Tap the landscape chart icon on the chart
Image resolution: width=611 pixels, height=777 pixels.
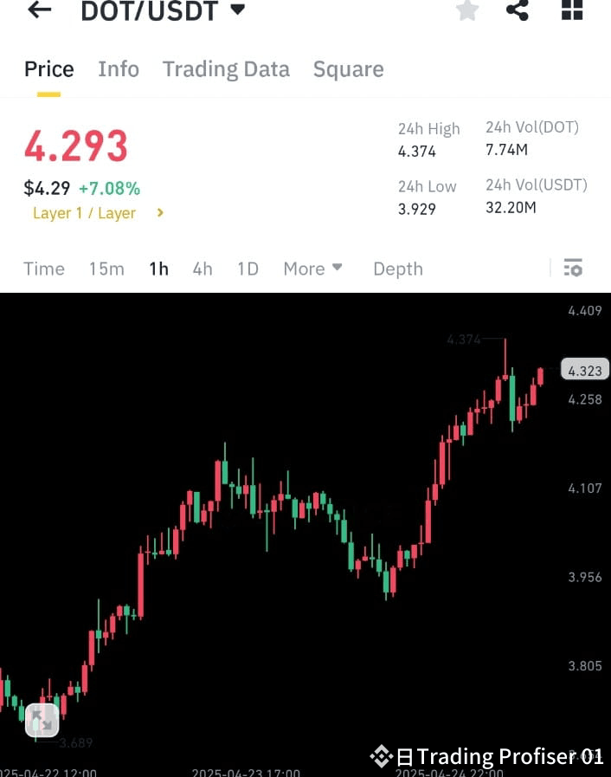[x=42, y=720]
